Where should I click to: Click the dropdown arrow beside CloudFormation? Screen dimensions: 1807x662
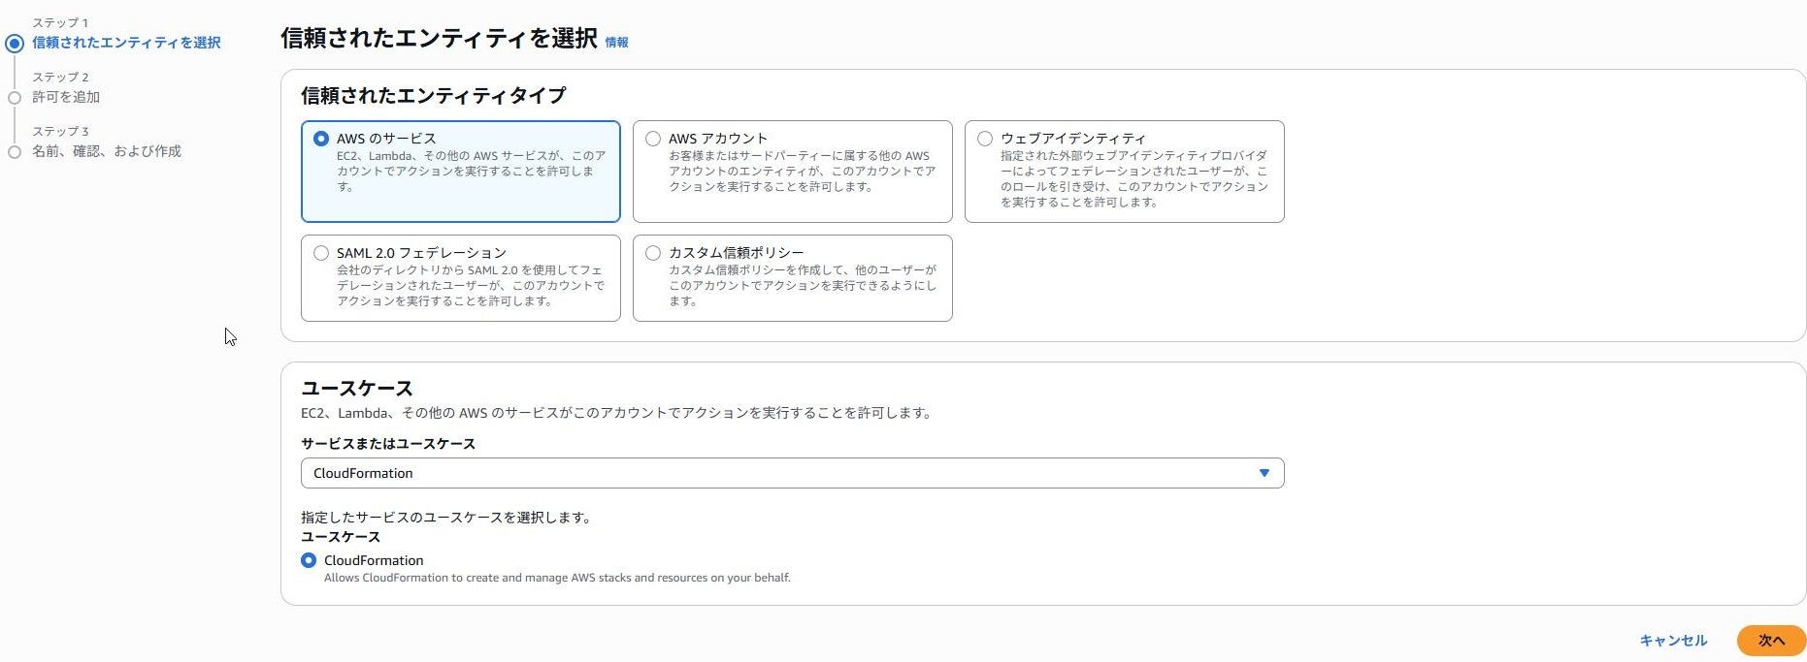pos(1265,473)
